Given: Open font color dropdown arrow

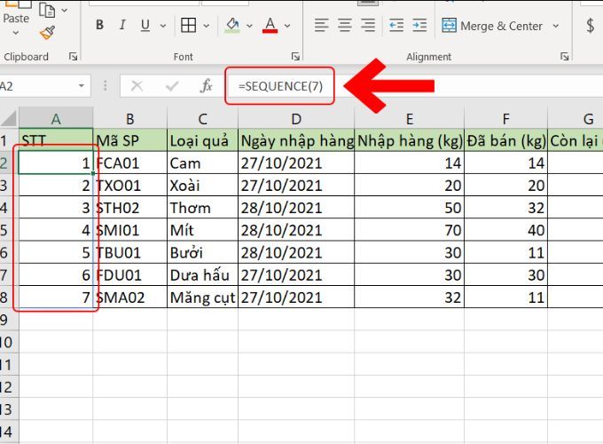Looking at the screenshot, I should pyautogui.click(x=287, y=26).
